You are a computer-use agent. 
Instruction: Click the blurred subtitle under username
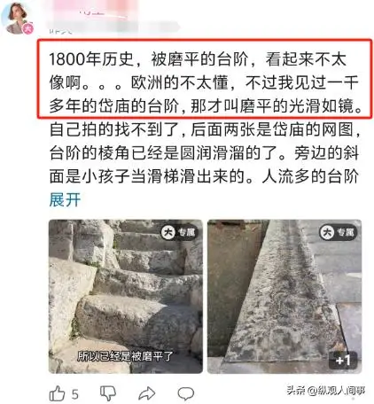click(113, 28)
